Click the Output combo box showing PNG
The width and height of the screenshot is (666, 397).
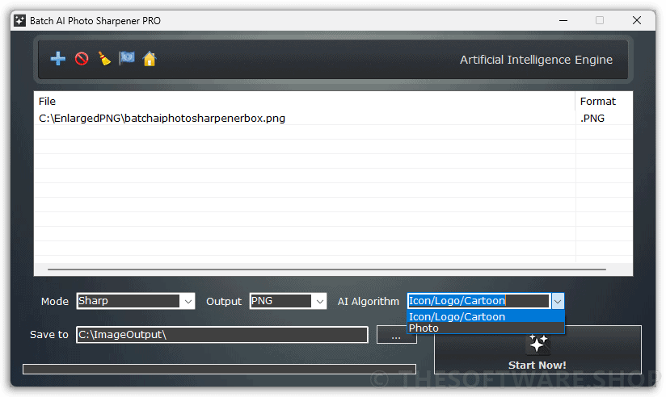288,301
